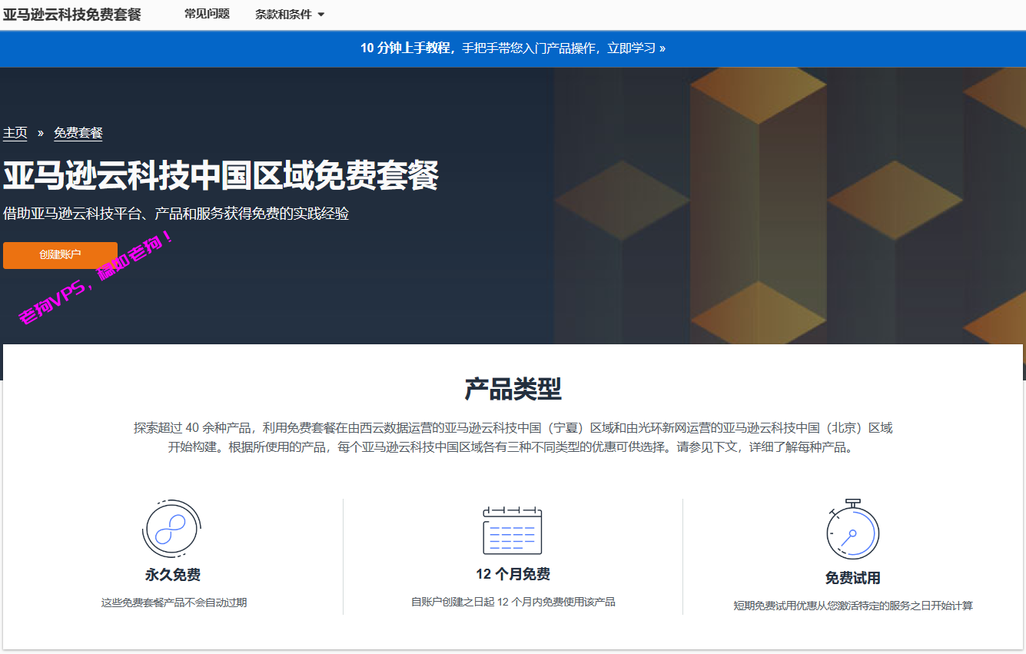
Task: Click the calendar icon for 12 个月免费
Action: [513, 530]
